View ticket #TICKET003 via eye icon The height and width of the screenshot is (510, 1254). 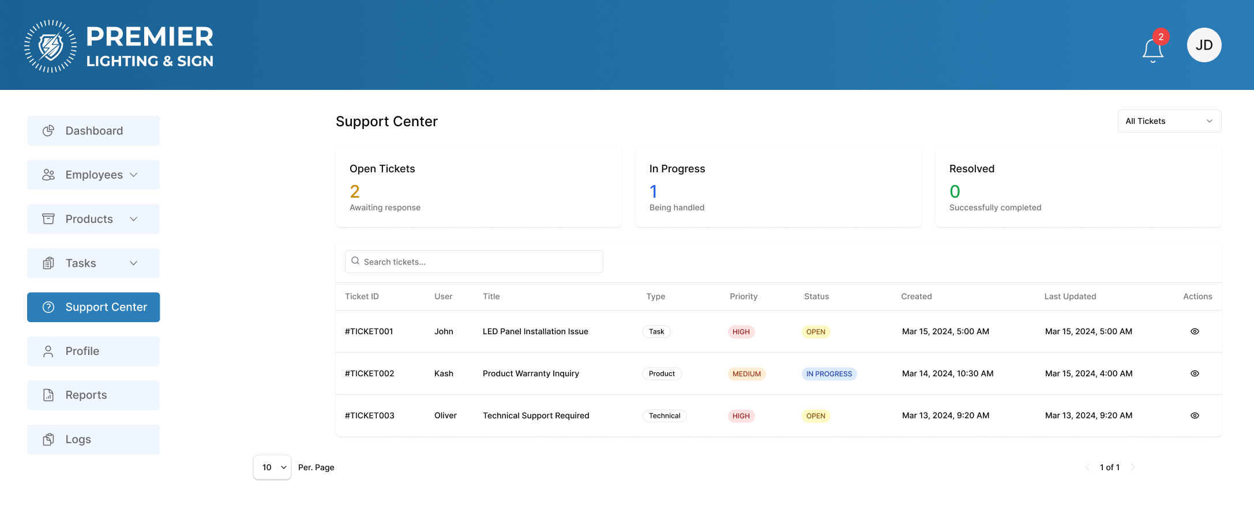pos(1195,415)
